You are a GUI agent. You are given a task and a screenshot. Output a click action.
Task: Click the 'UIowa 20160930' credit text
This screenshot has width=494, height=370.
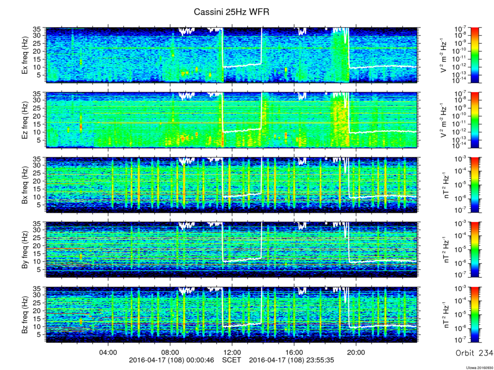pyautogui.click(x=479, y=368)
